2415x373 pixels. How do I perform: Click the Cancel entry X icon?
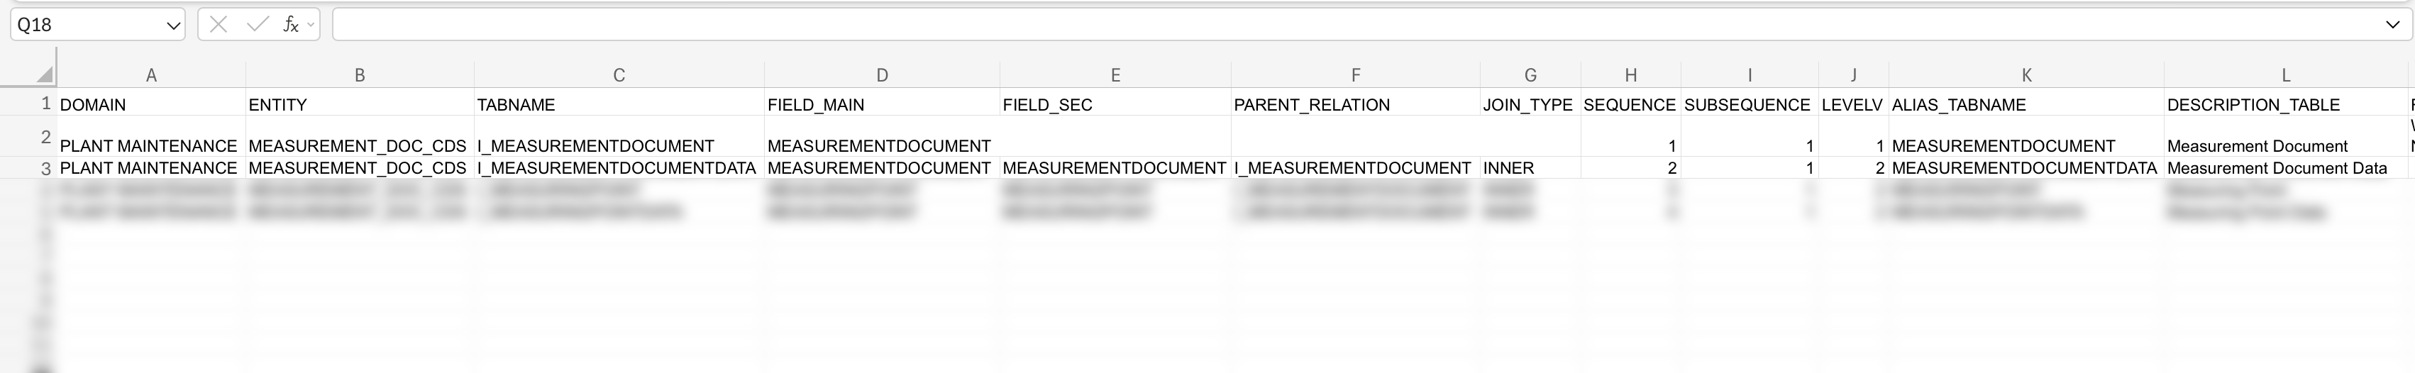click(x=219, y=24)
